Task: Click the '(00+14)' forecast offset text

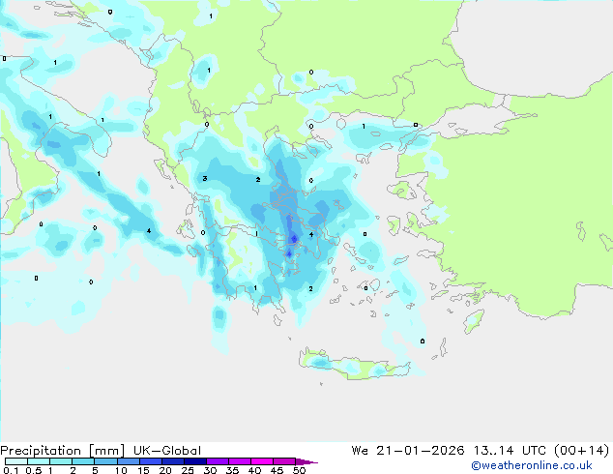Action: pos(581,451)
